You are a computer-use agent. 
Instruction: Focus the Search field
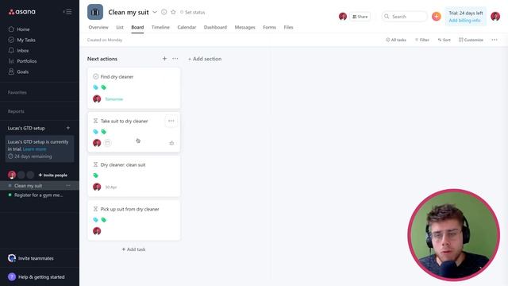point(404,16)
